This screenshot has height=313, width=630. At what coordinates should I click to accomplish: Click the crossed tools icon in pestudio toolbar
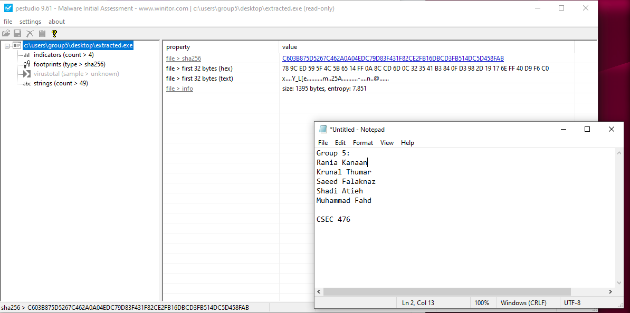pyautogui.click(x=30, y=34)
